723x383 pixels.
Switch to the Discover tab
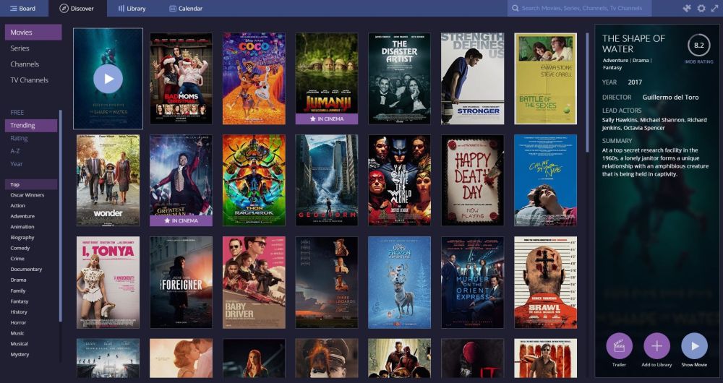pos(77,8)
